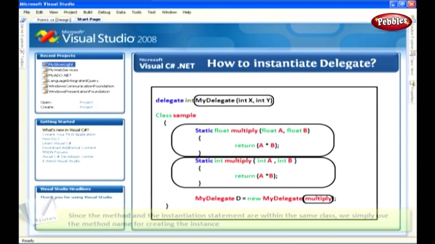Open the Edit menu

(x=39, y=12)
